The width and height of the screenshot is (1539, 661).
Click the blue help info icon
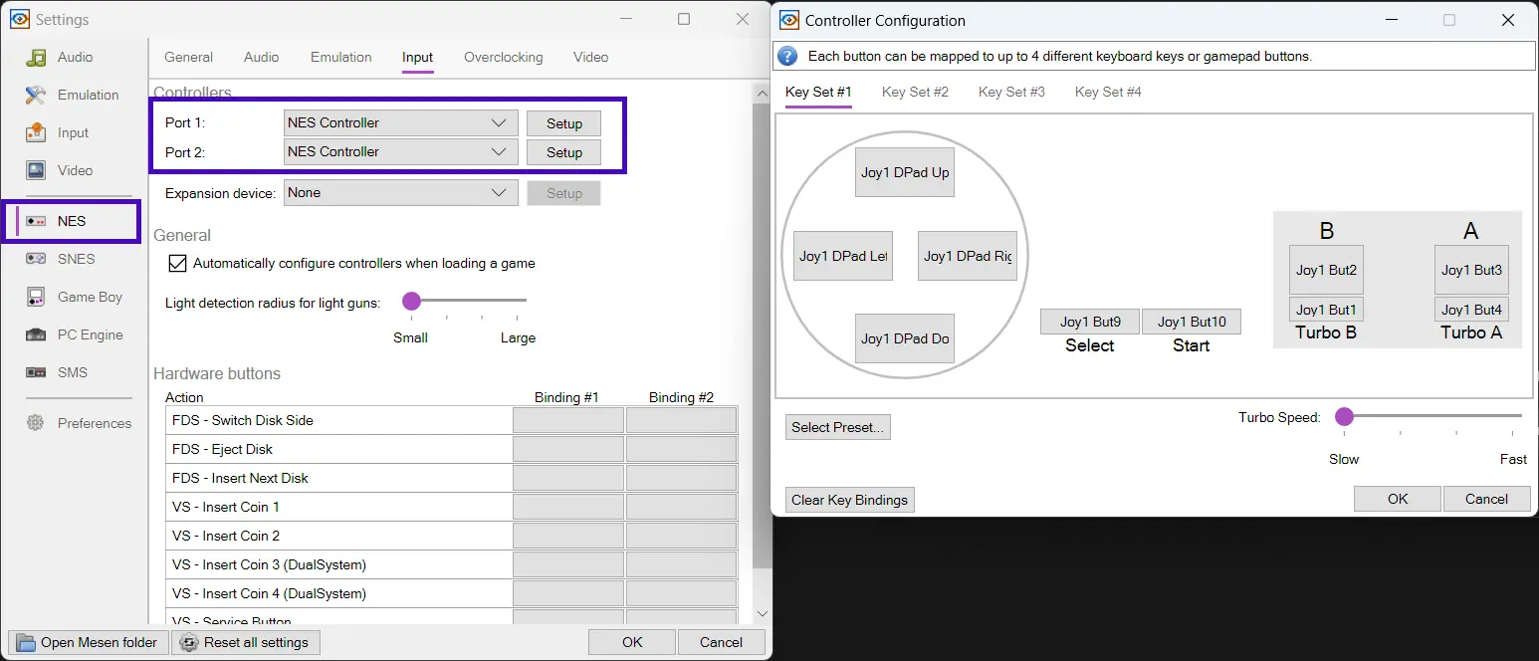tap(787, 56)
